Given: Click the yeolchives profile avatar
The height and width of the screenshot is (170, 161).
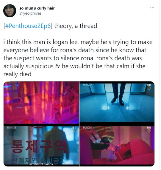Looking at the screenshot, I should pos(10,11).
